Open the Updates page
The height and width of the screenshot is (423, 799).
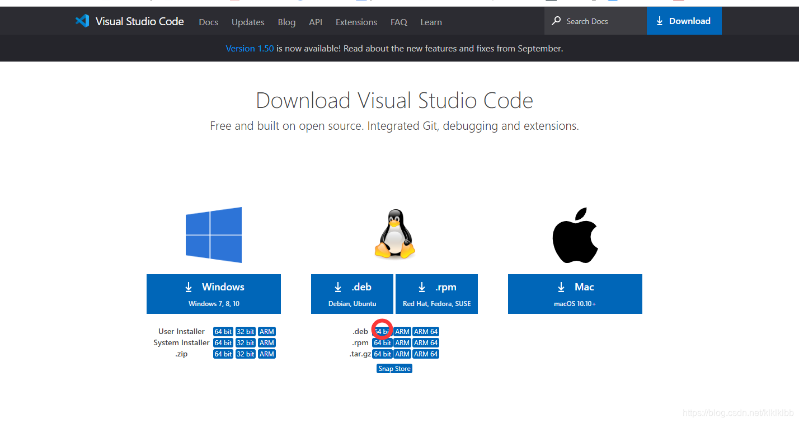(x=248, y=22)
